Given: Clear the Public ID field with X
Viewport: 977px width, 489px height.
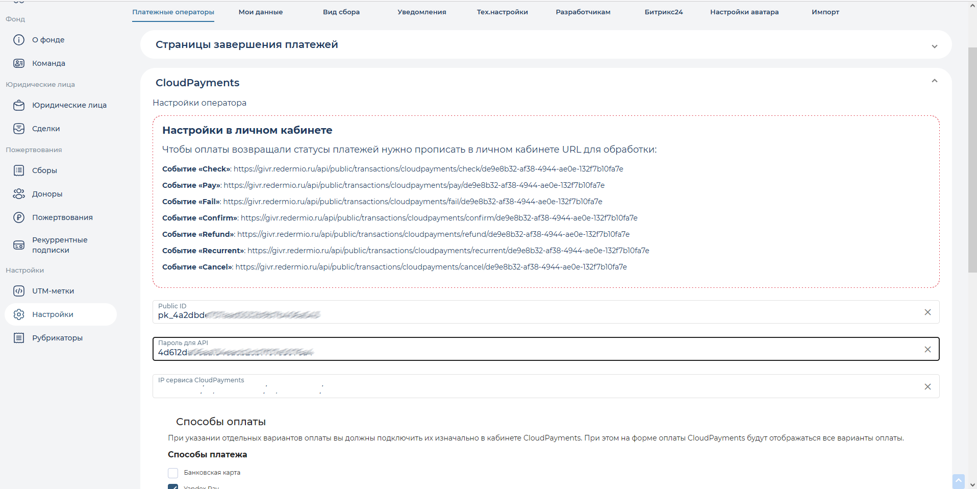Looking at the screenshot, I should (928, 312).
